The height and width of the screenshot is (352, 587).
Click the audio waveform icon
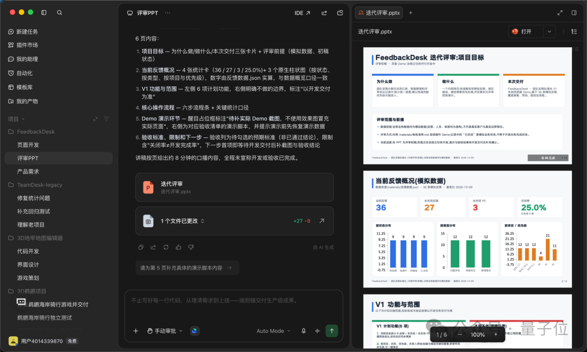(317, 331)
